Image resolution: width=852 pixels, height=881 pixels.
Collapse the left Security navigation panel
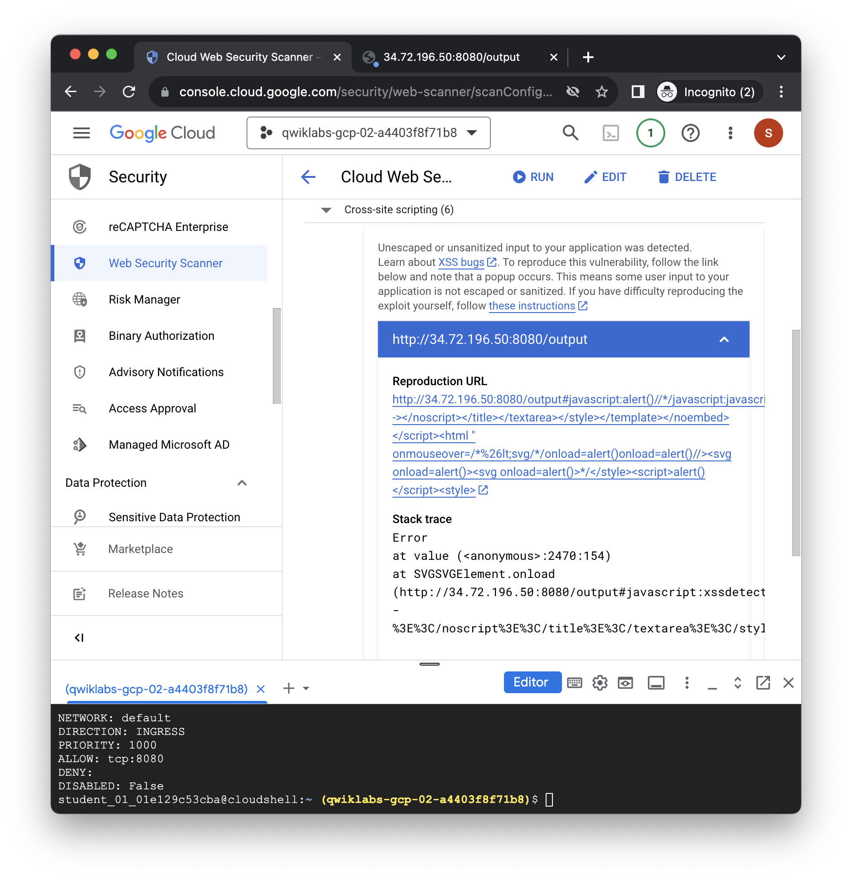coord(79,637)
